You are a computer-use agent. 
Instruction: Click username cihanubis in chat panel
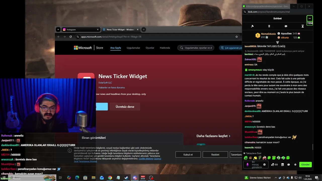(250, 142)
